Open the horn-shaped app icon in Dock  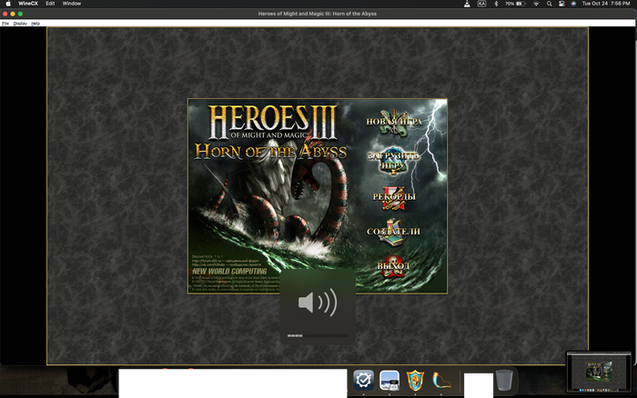(x=441, y=380)
